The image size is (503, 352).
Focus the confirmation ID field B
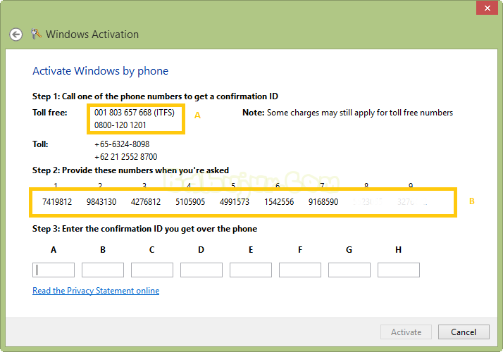point(103,270)
